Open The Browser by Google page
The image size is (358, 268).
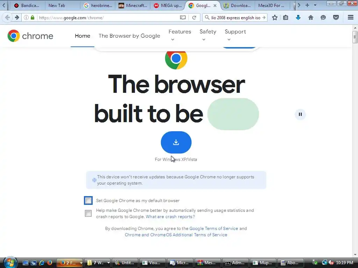coord(129,36)
